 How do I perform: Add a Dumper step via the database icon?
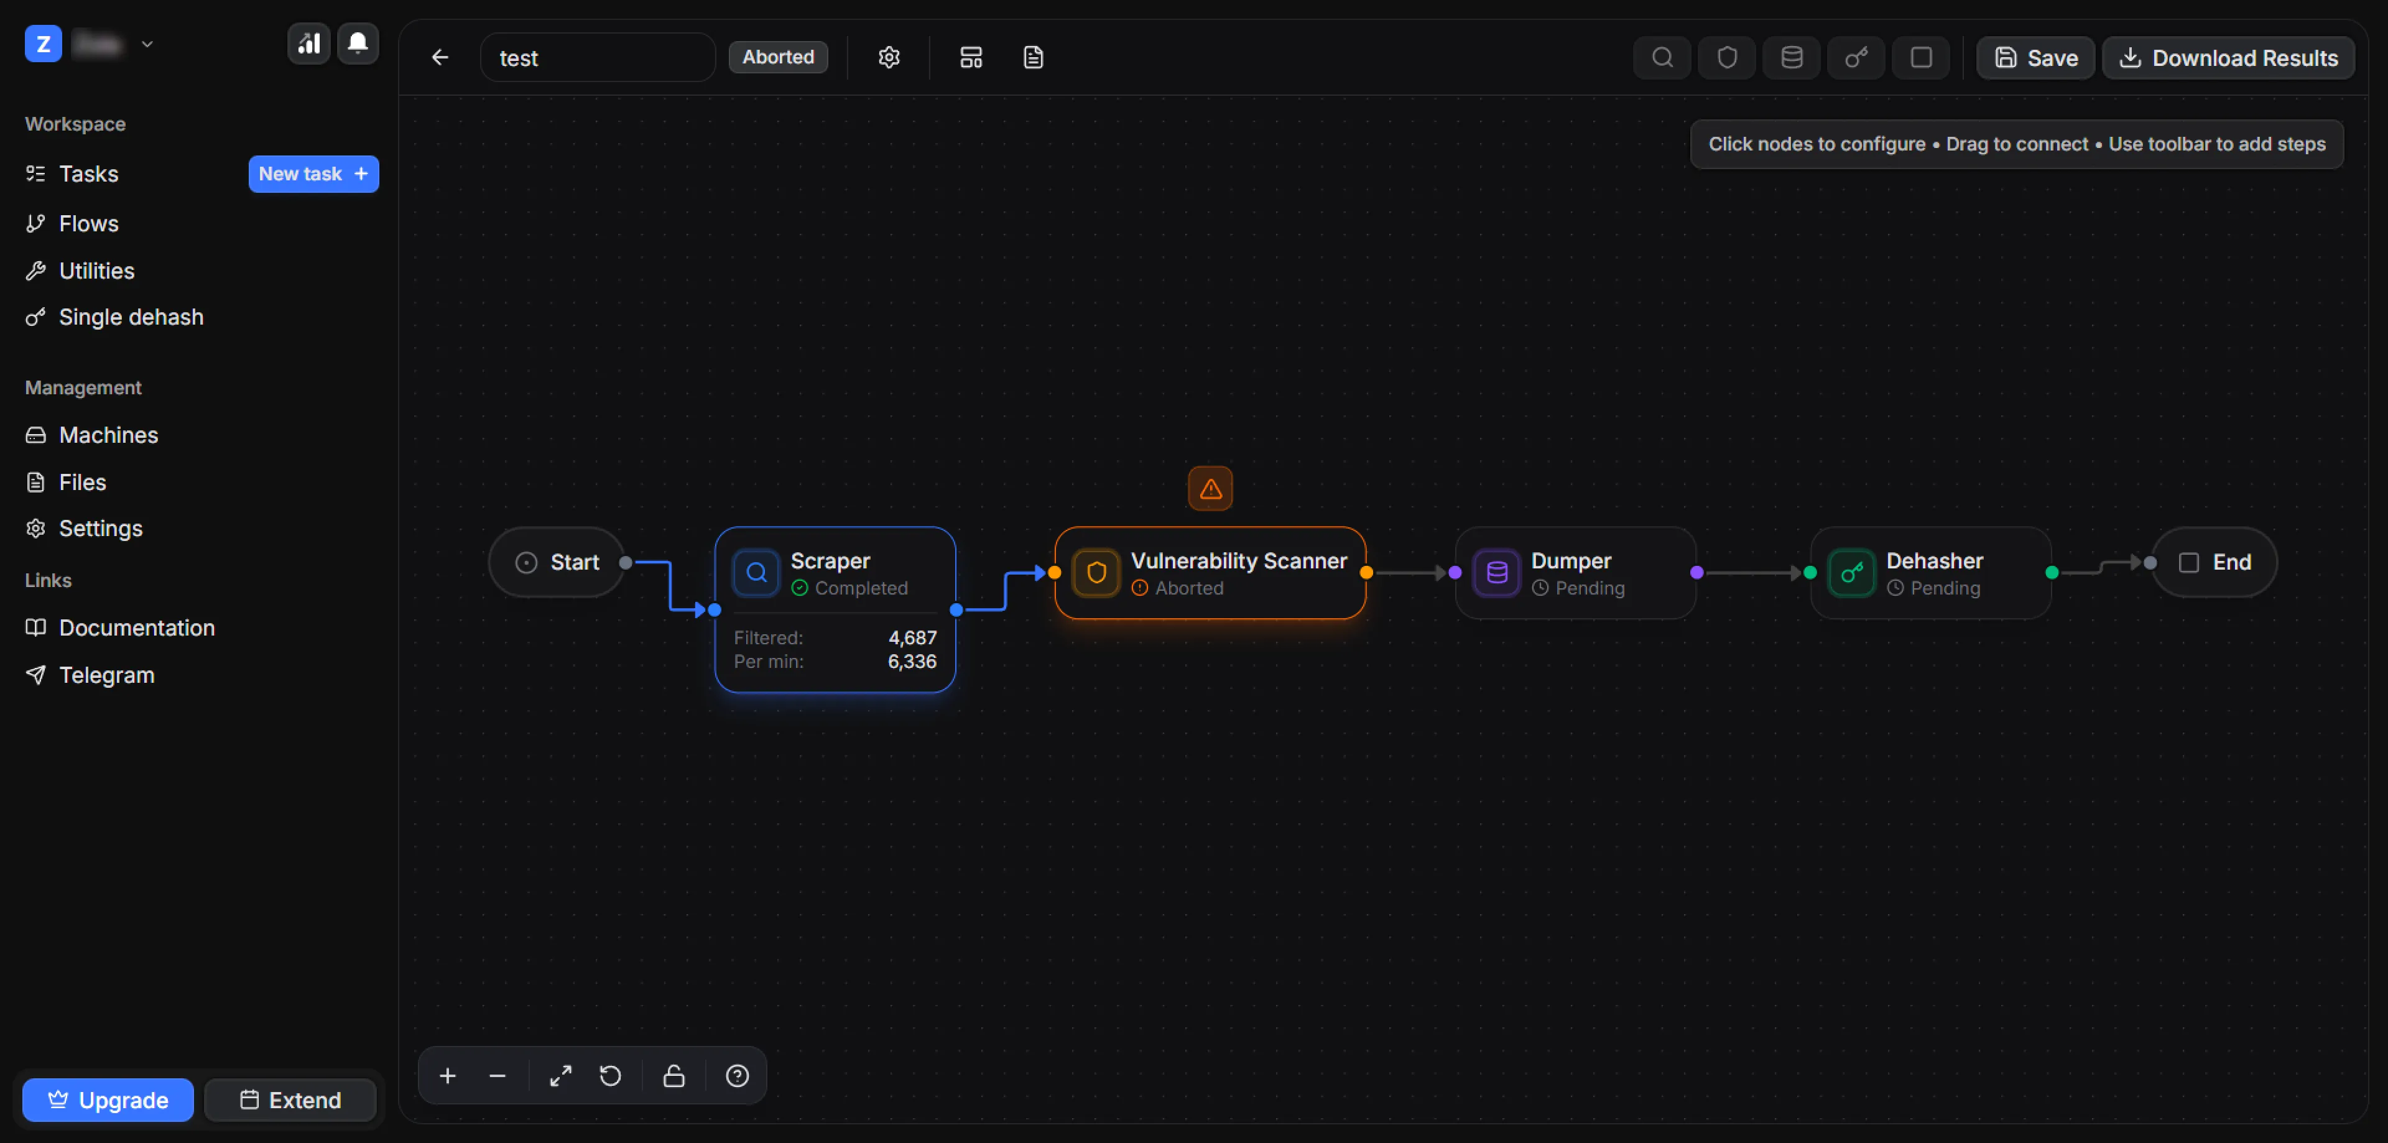(1791, 57)
